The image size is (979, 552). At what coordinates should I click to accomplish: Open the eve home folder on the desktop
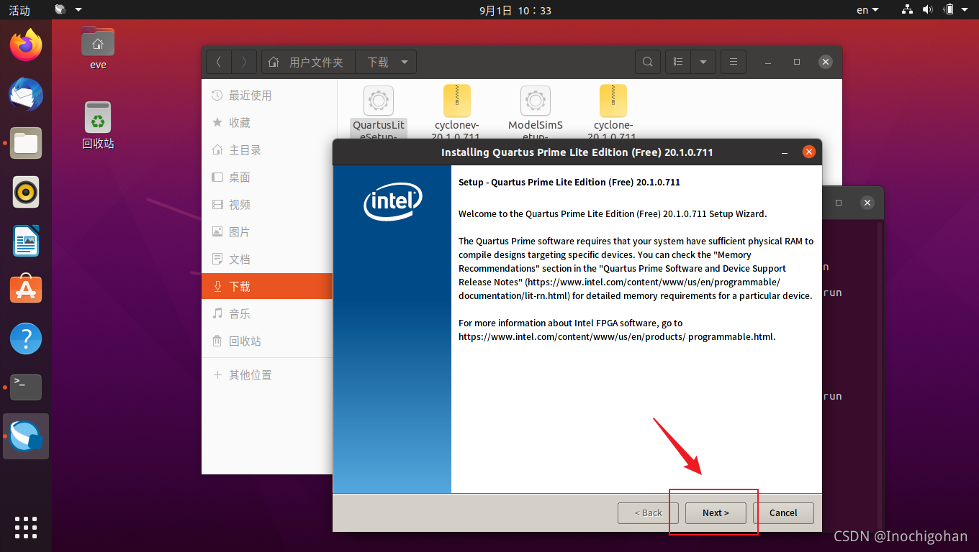pos(98,47)
